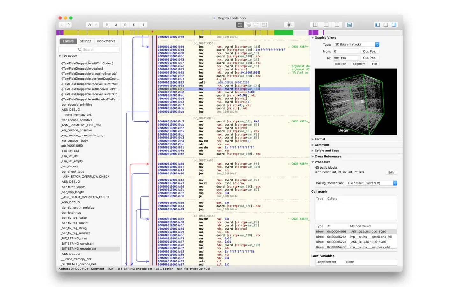Change the Calling Convention dropdown

click(x=371, y=183)
